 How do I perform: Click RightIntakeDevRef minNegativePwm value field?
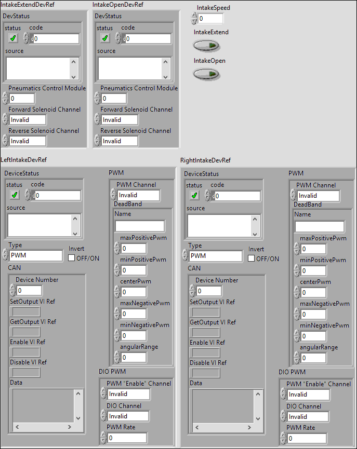point(313,336)
